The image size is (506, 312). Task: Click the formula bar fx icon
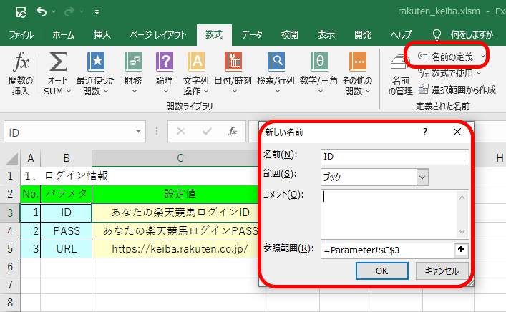pyautogui.click(x=233, y=131)
